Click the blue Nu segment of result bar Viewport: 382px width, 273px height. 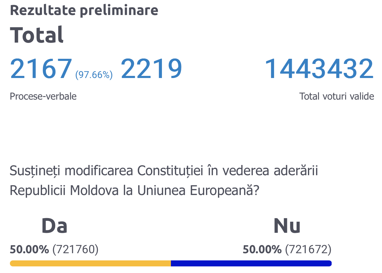(251, 263)
